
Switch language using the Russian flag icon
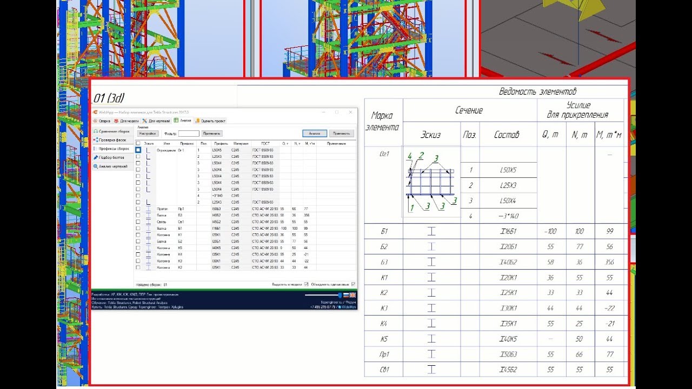(x=346, y=295)
